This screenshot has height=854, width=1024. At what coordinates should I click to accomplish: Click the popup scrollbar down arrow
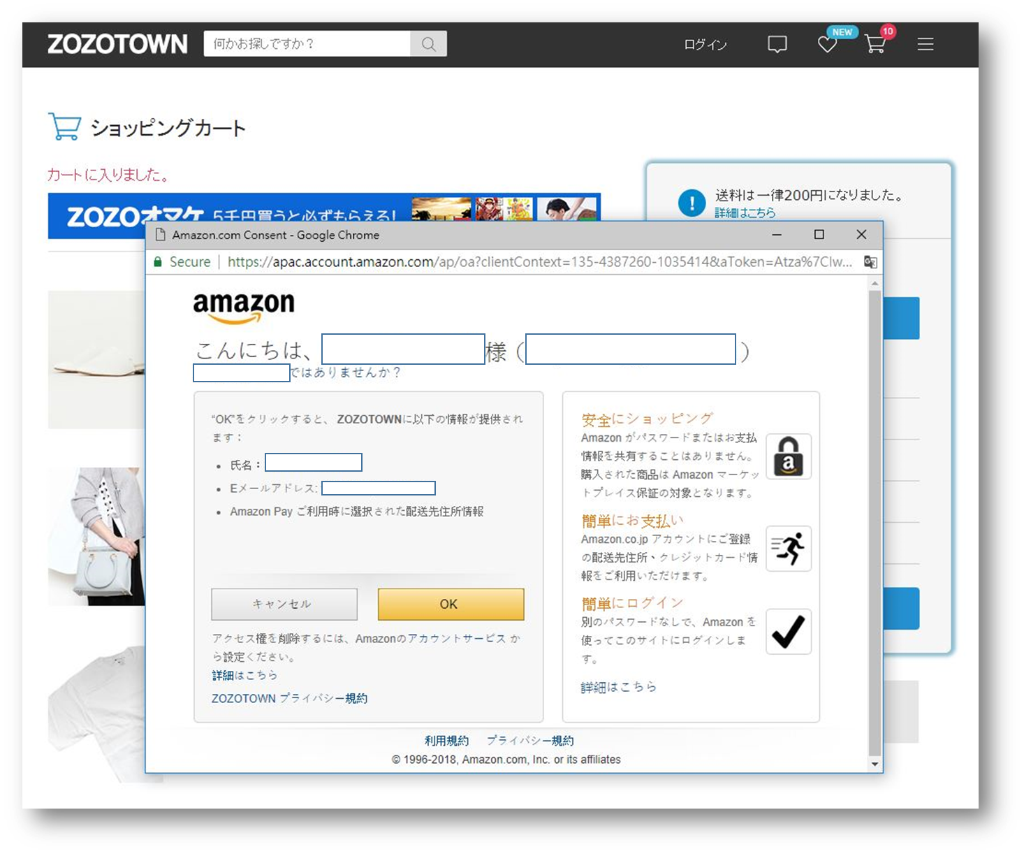(875, 764)
